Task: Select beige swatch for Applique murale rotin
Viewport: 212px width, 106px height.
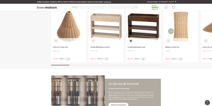Action: point(168,41)
